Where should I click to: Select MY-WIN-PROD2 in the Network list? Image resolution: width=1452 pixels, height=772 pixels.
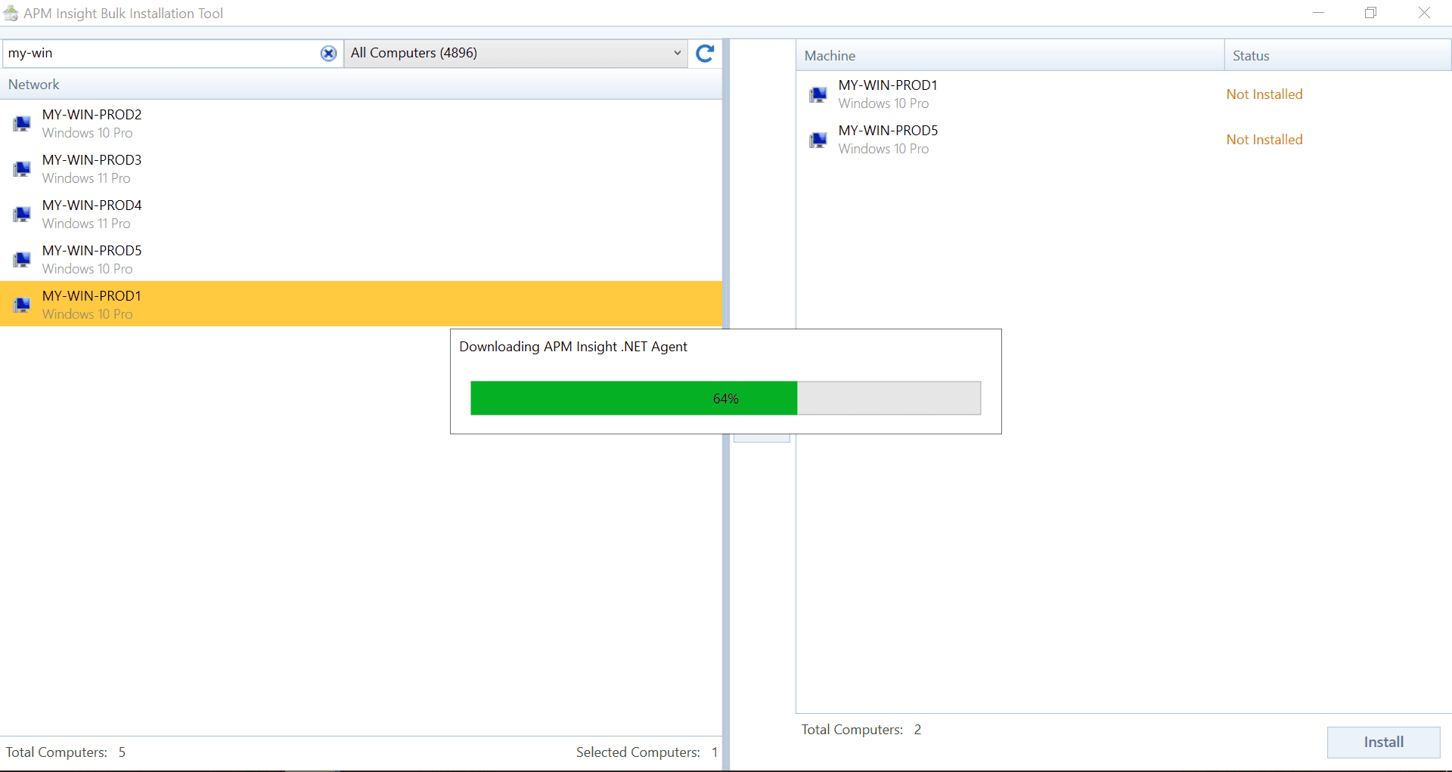[x=361, y=123]
